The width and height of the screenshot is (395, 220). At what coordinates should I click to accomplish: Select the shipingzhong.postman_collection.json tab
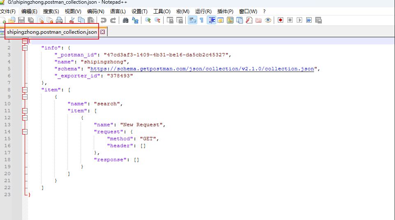point(52,32)
